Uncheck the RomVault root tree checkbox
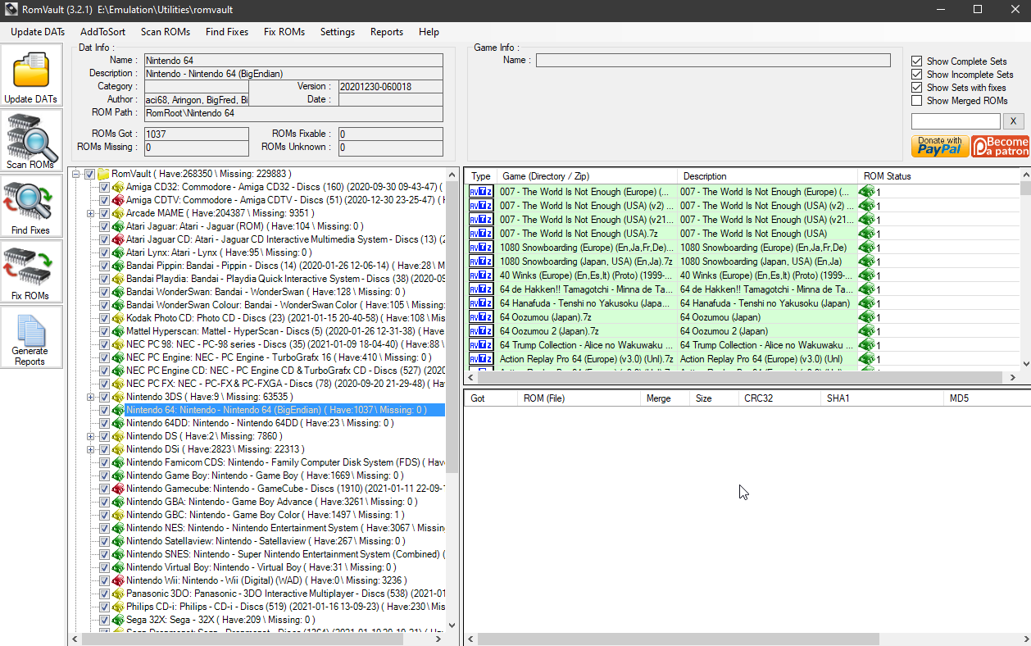The image size is (1031, 646). coord(90,174)
